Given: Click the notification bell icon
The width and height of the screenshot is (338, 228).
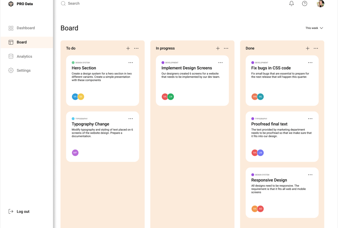Looking at the screenshot, I should (291, 4).
